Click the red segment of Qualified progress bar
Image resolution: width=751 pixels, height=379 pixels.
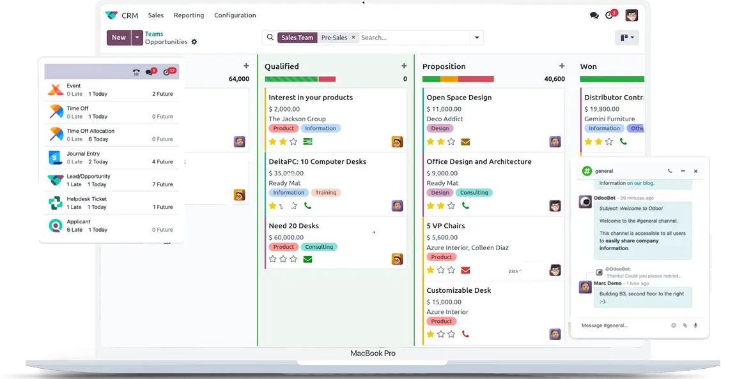327,79
